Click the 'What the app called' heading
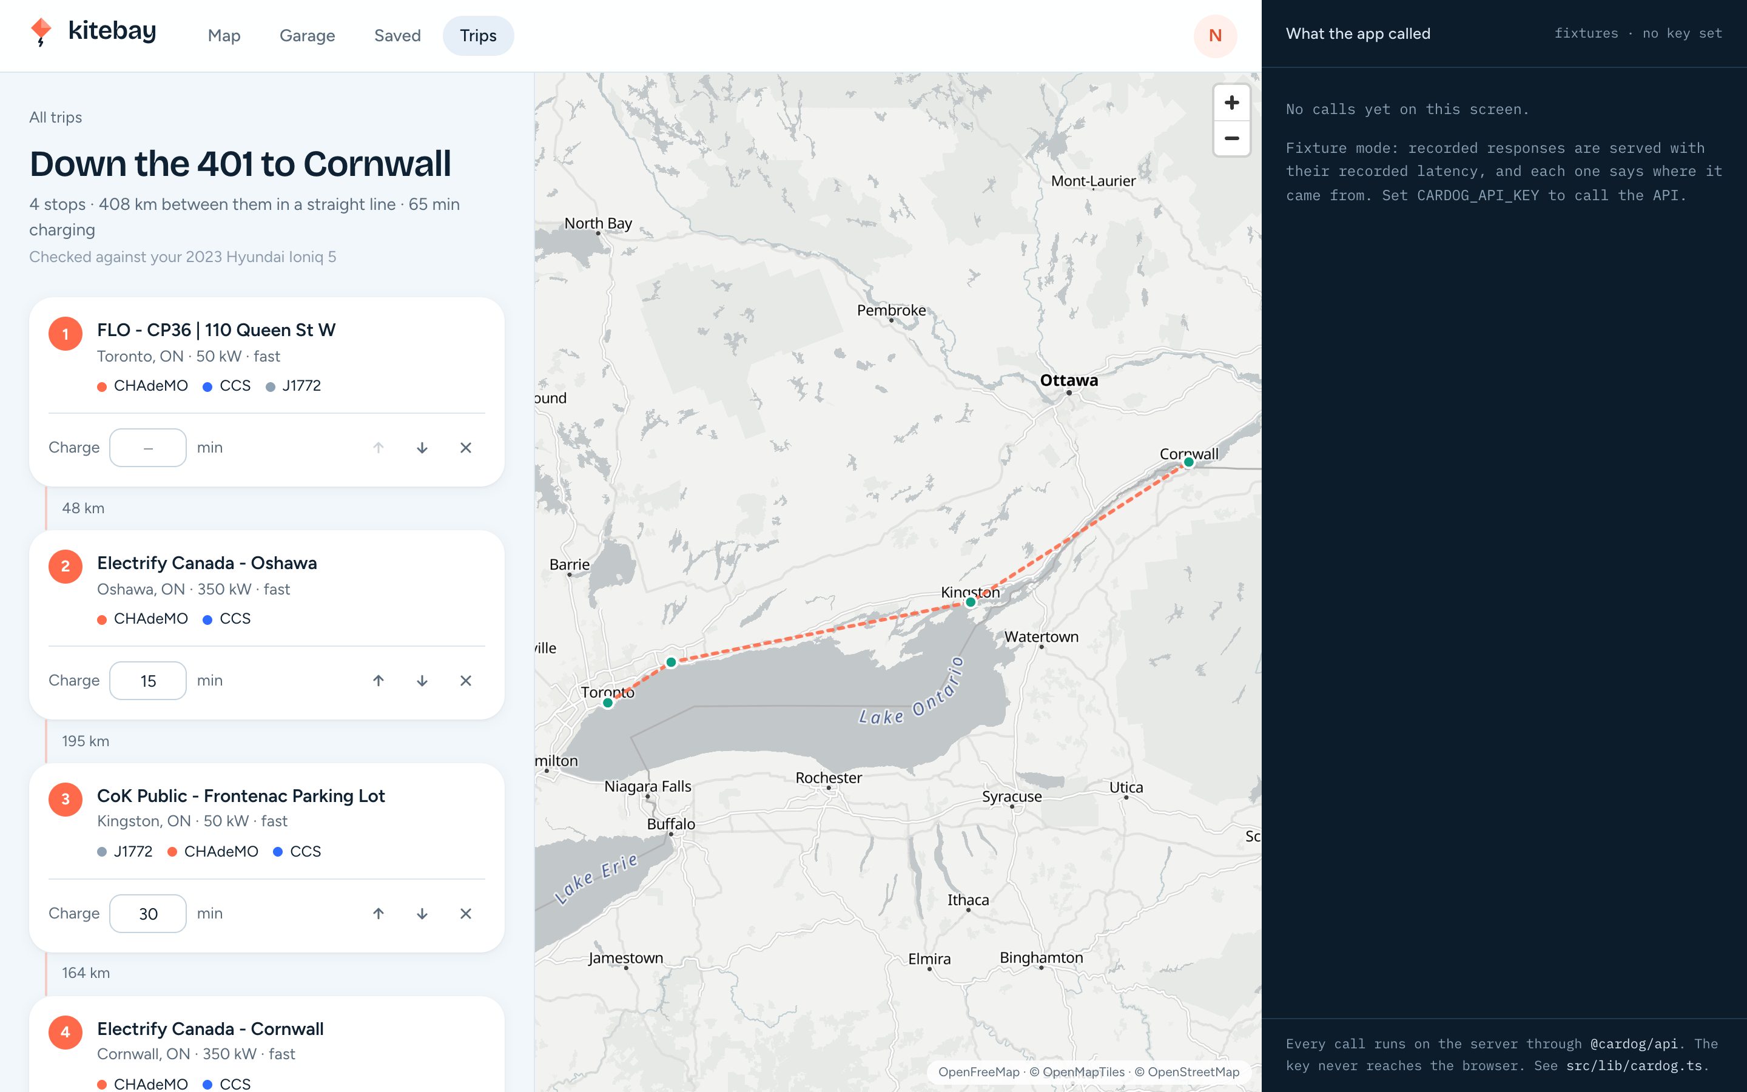Screen dimensions: 1747x1092 [1358, 33]
